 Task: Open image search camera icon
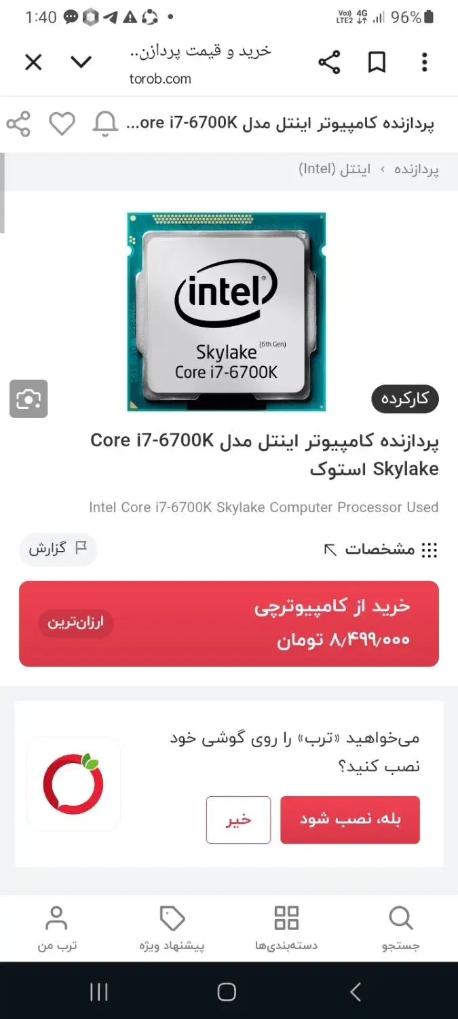pos(28,399)
